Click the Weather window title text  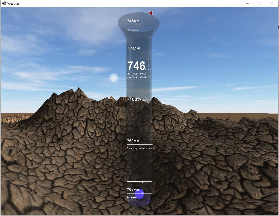(x=13, y=4)
